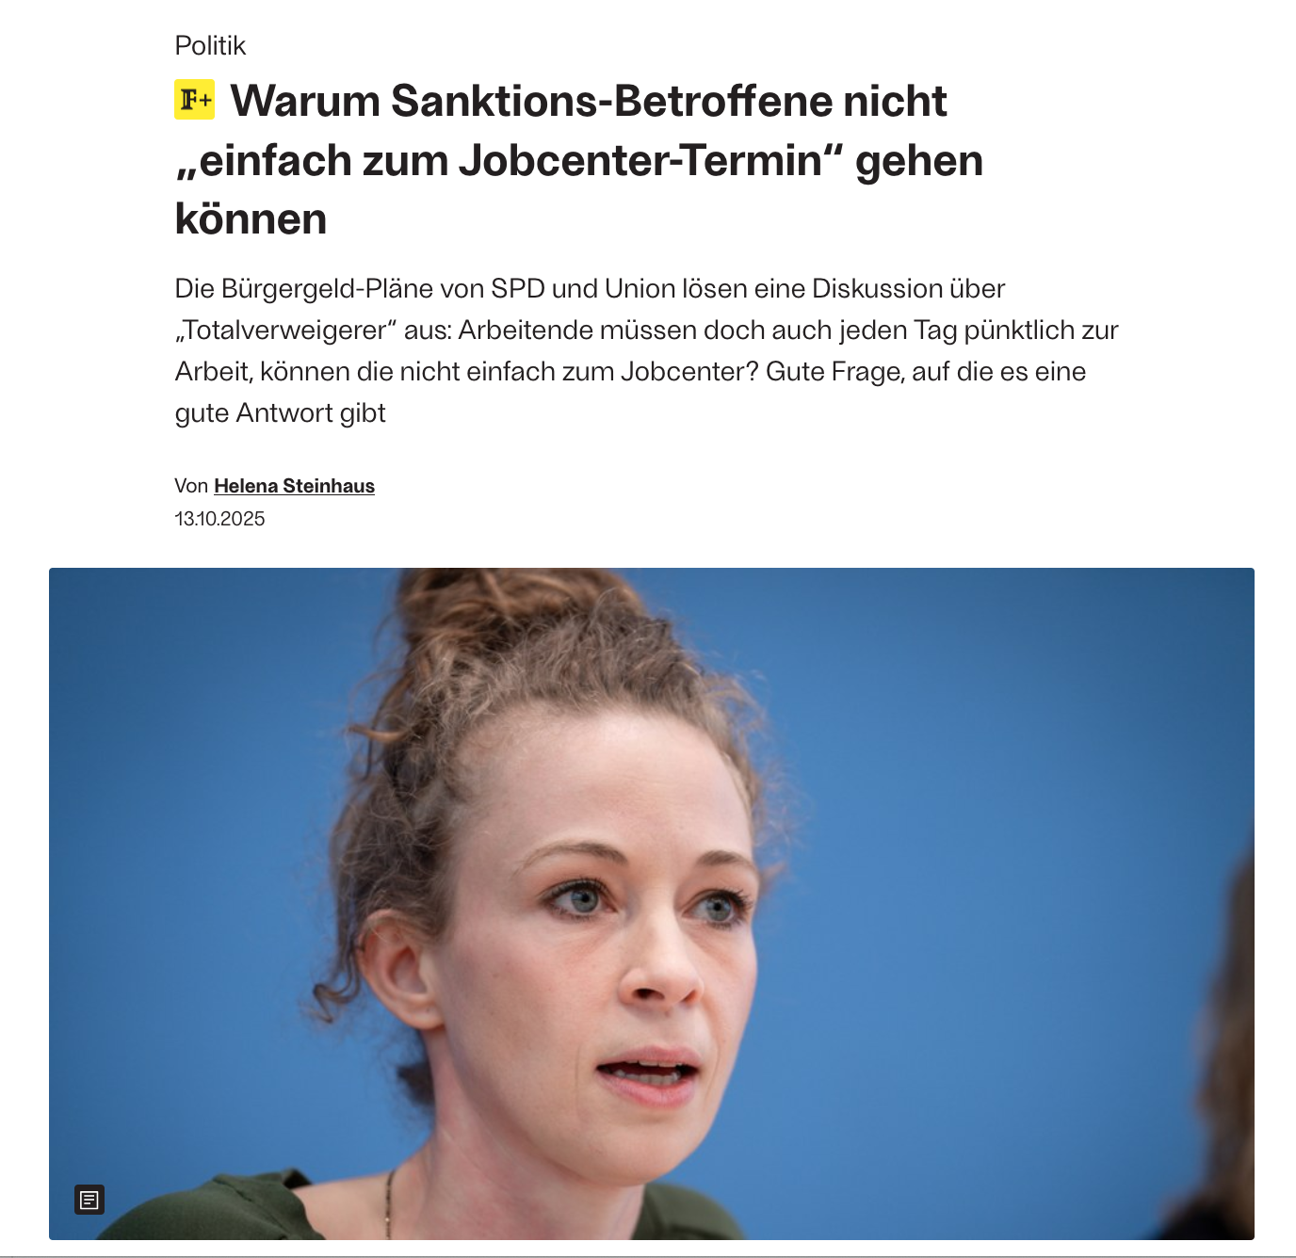
Task: Open the Politik section link
Action: pos(210,45)
